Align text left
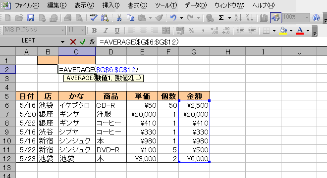Viewport: 327px width, 178px height. click(x=131, y=31)
